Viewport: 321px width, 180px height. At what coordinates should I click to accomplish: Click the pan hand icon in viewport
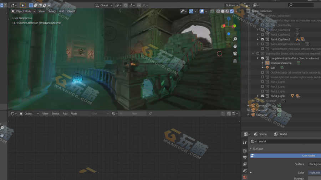tap(235, 46)
